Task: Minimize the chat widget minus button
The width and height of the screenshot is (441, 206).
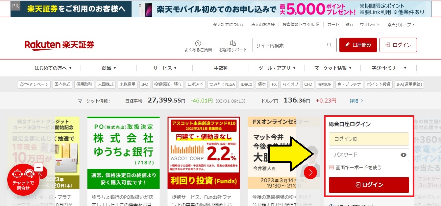Action: pyautogui.click(x=38, y=168)
